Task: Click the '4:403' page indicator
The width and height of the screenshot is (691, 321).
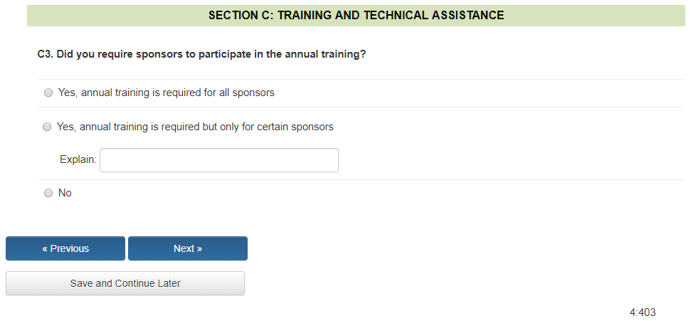Action: click(642, 312)
